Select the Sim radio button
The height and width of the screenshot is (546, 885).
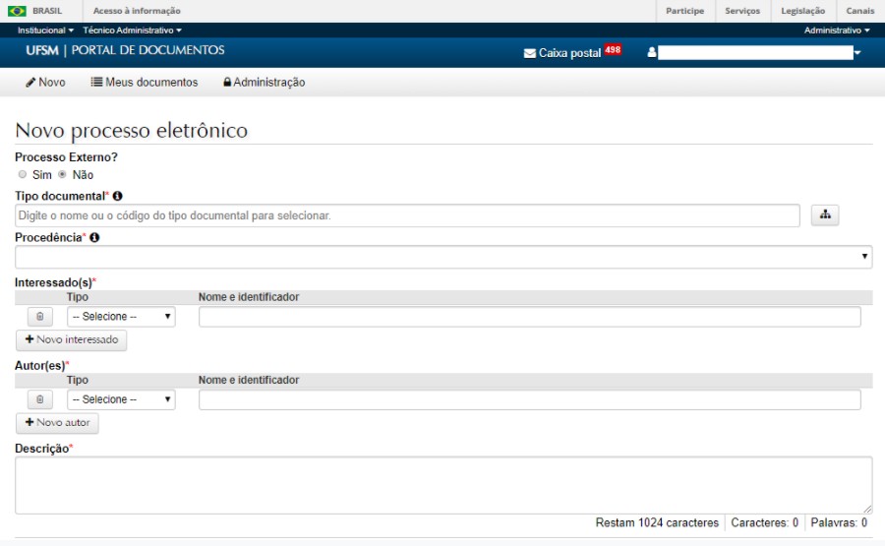pos(22,174)
